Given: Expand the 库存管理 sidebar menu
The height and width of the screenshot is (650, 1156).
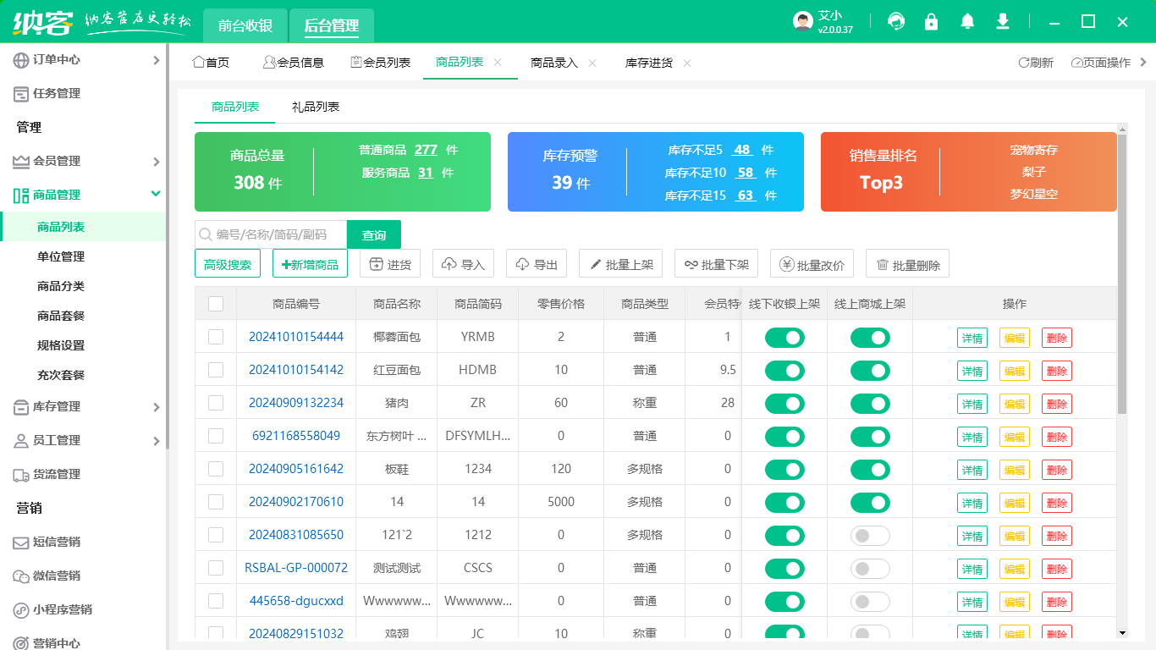Looking at the screenshot, I should coord(83,407).
